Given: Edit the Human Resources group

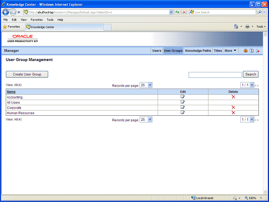Looking at the screenshot, I should (183, 113).
